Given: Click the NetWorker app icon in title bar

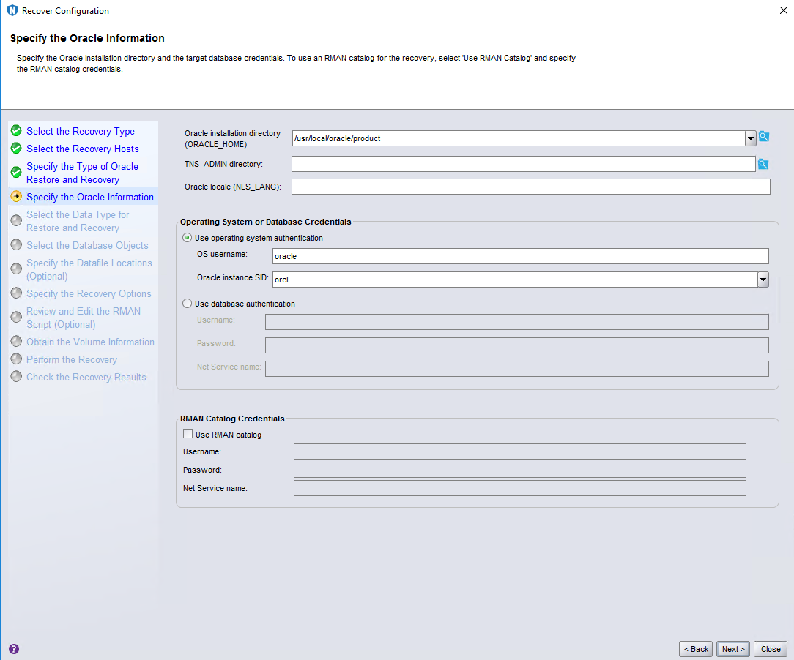Looking at the screenshot, I should click(12, 11).
